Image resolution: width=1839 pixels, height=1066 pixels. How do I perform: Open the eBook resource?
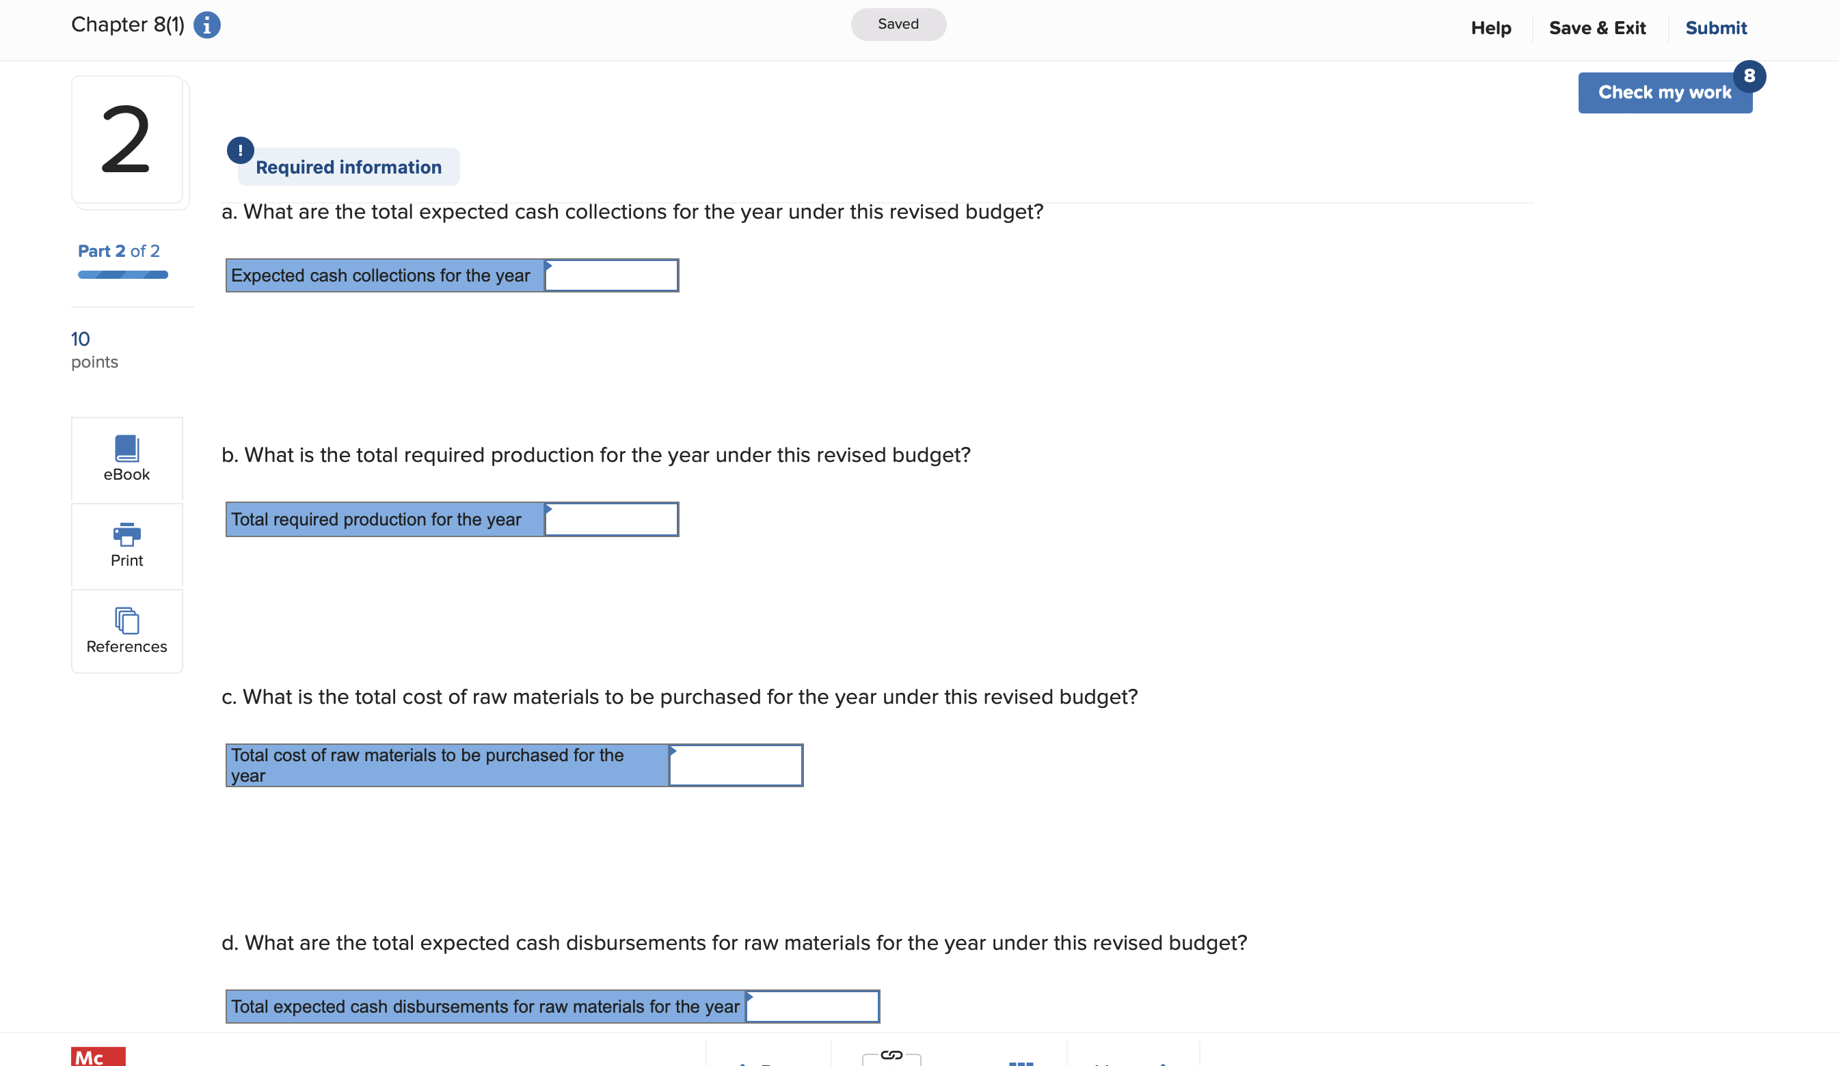[x=126, y=460]
